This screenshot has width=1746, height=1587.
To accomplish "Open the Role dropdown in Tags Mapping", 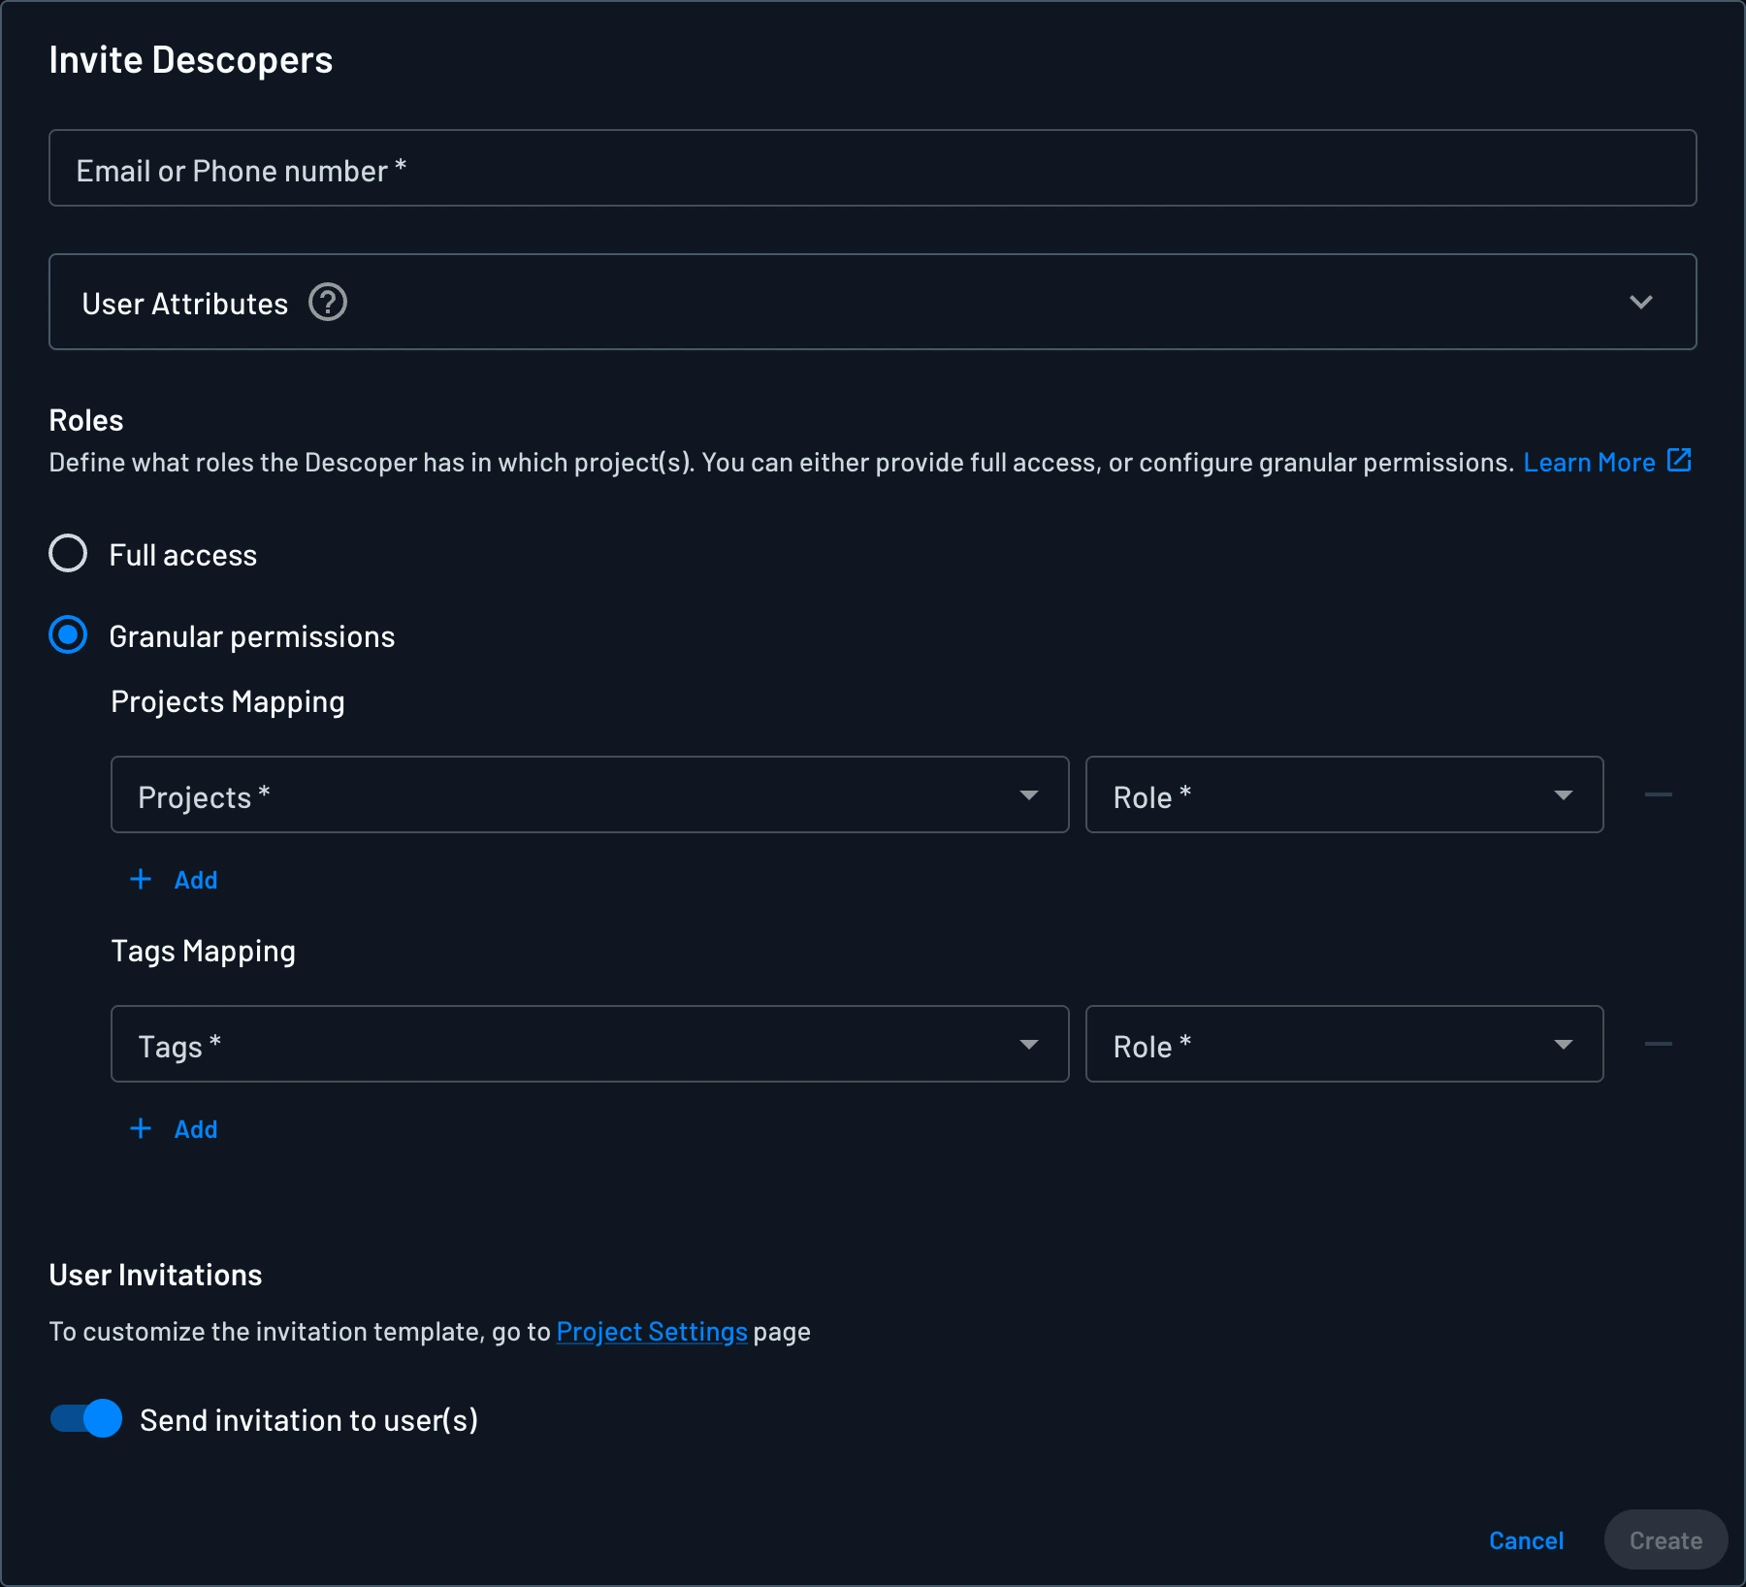I will pos(1343,1044).
